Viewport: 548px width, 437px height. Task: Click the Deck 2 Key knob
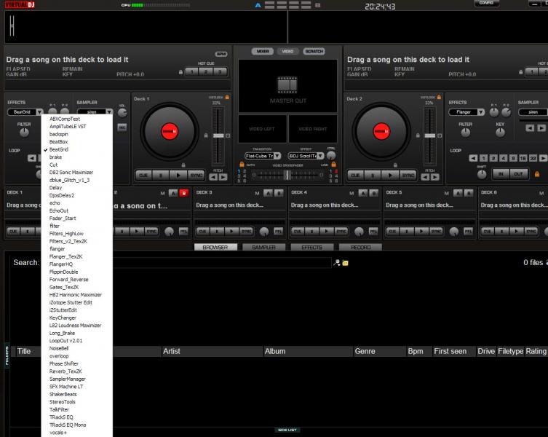501,133
